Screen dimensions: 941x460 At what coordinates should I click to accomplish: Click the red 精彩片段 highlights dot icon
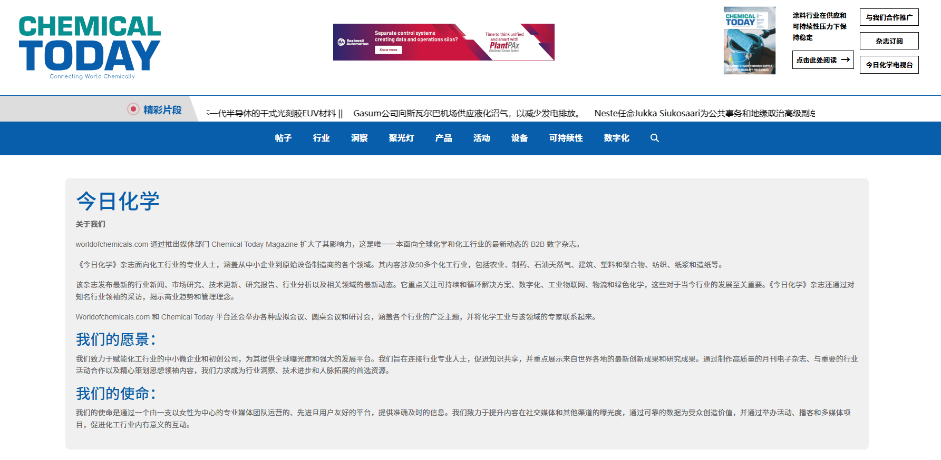pos(133,109)
